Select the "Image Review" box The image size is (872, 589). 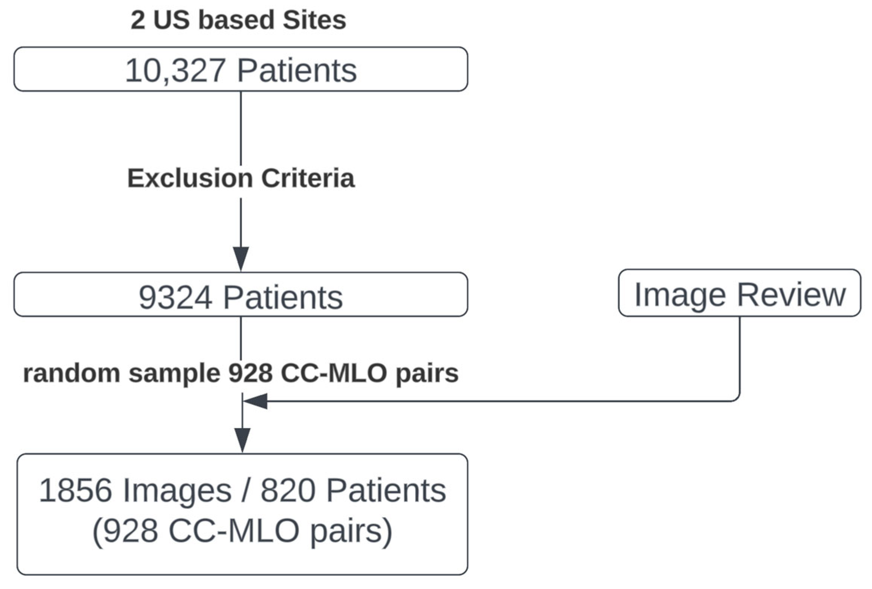(x=739, y=293)
